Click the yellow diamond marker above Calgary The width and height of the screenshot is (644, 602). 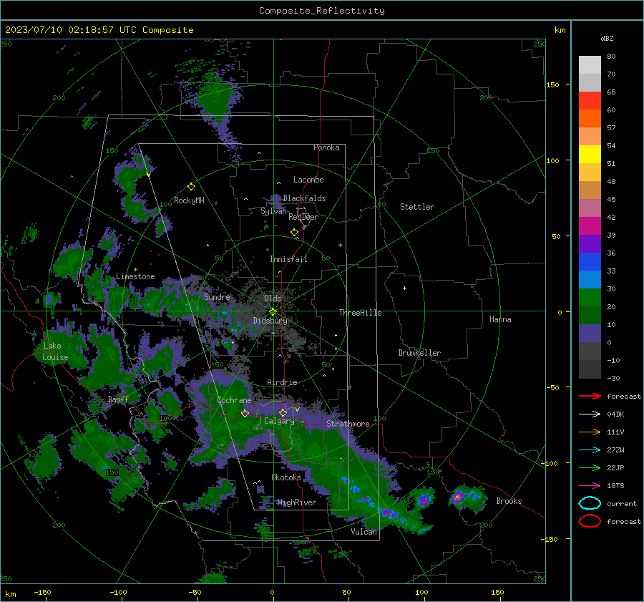(283, 412)
